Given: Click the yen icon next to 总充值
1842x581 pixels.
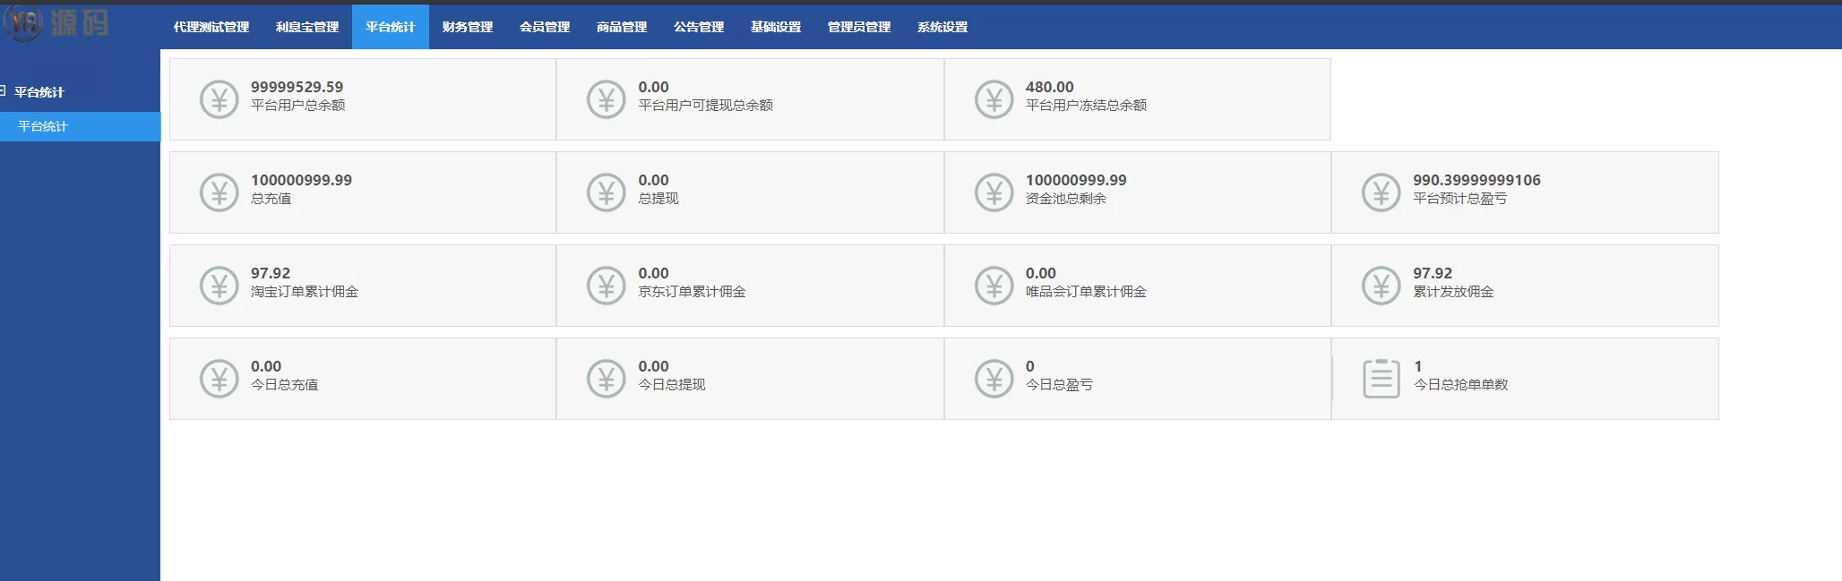Looking at the screenshot, I should point(219,192).
